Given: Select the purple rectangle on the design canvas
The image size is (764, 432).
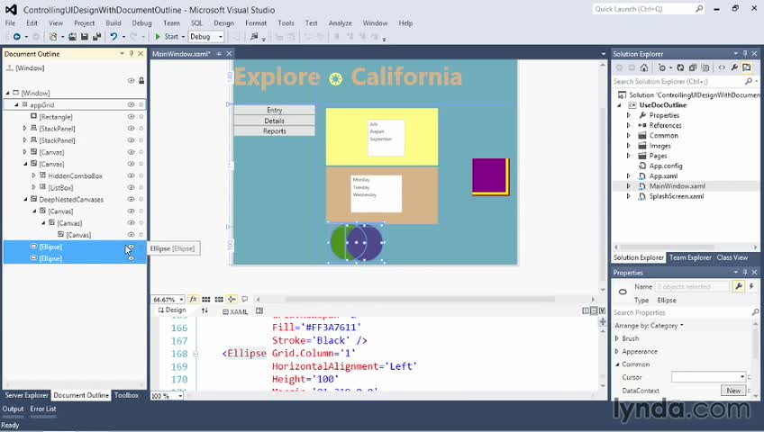Looking at the screenshot, I should click(x=489, y=175).
